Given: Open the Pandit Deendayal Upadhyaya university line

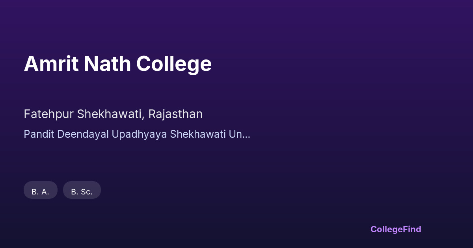Looking at the screenshot, I should click(x=137, y=134).
